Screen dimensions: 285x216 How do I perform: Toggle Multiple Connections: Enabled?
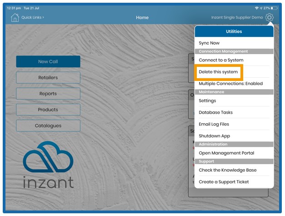(x=234, y=84)
